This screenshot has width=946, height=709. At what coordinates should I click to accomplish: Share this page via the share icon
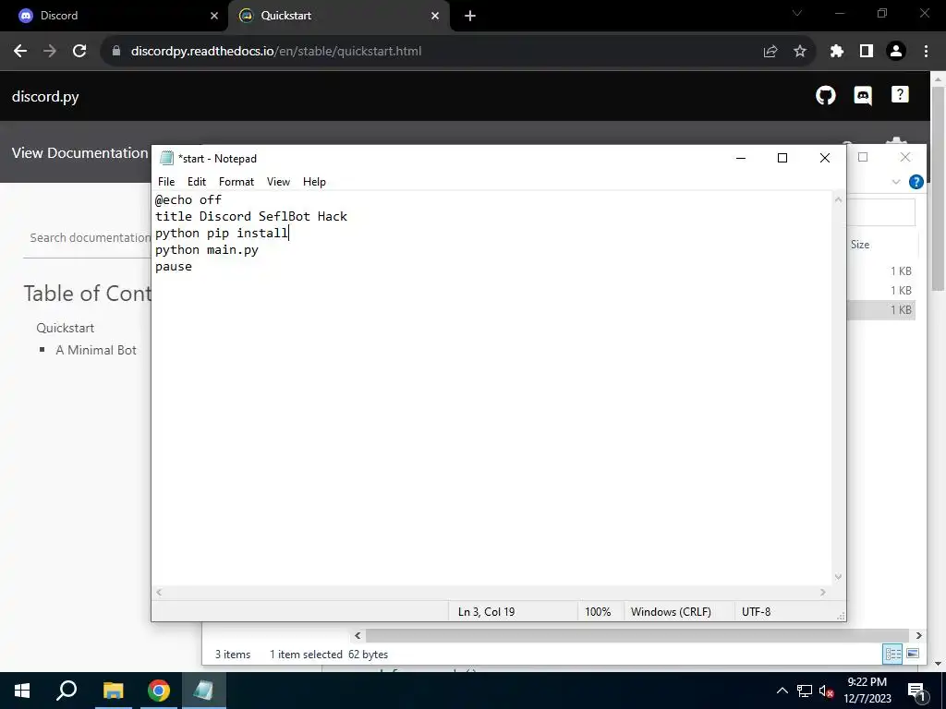coord(770,52)
